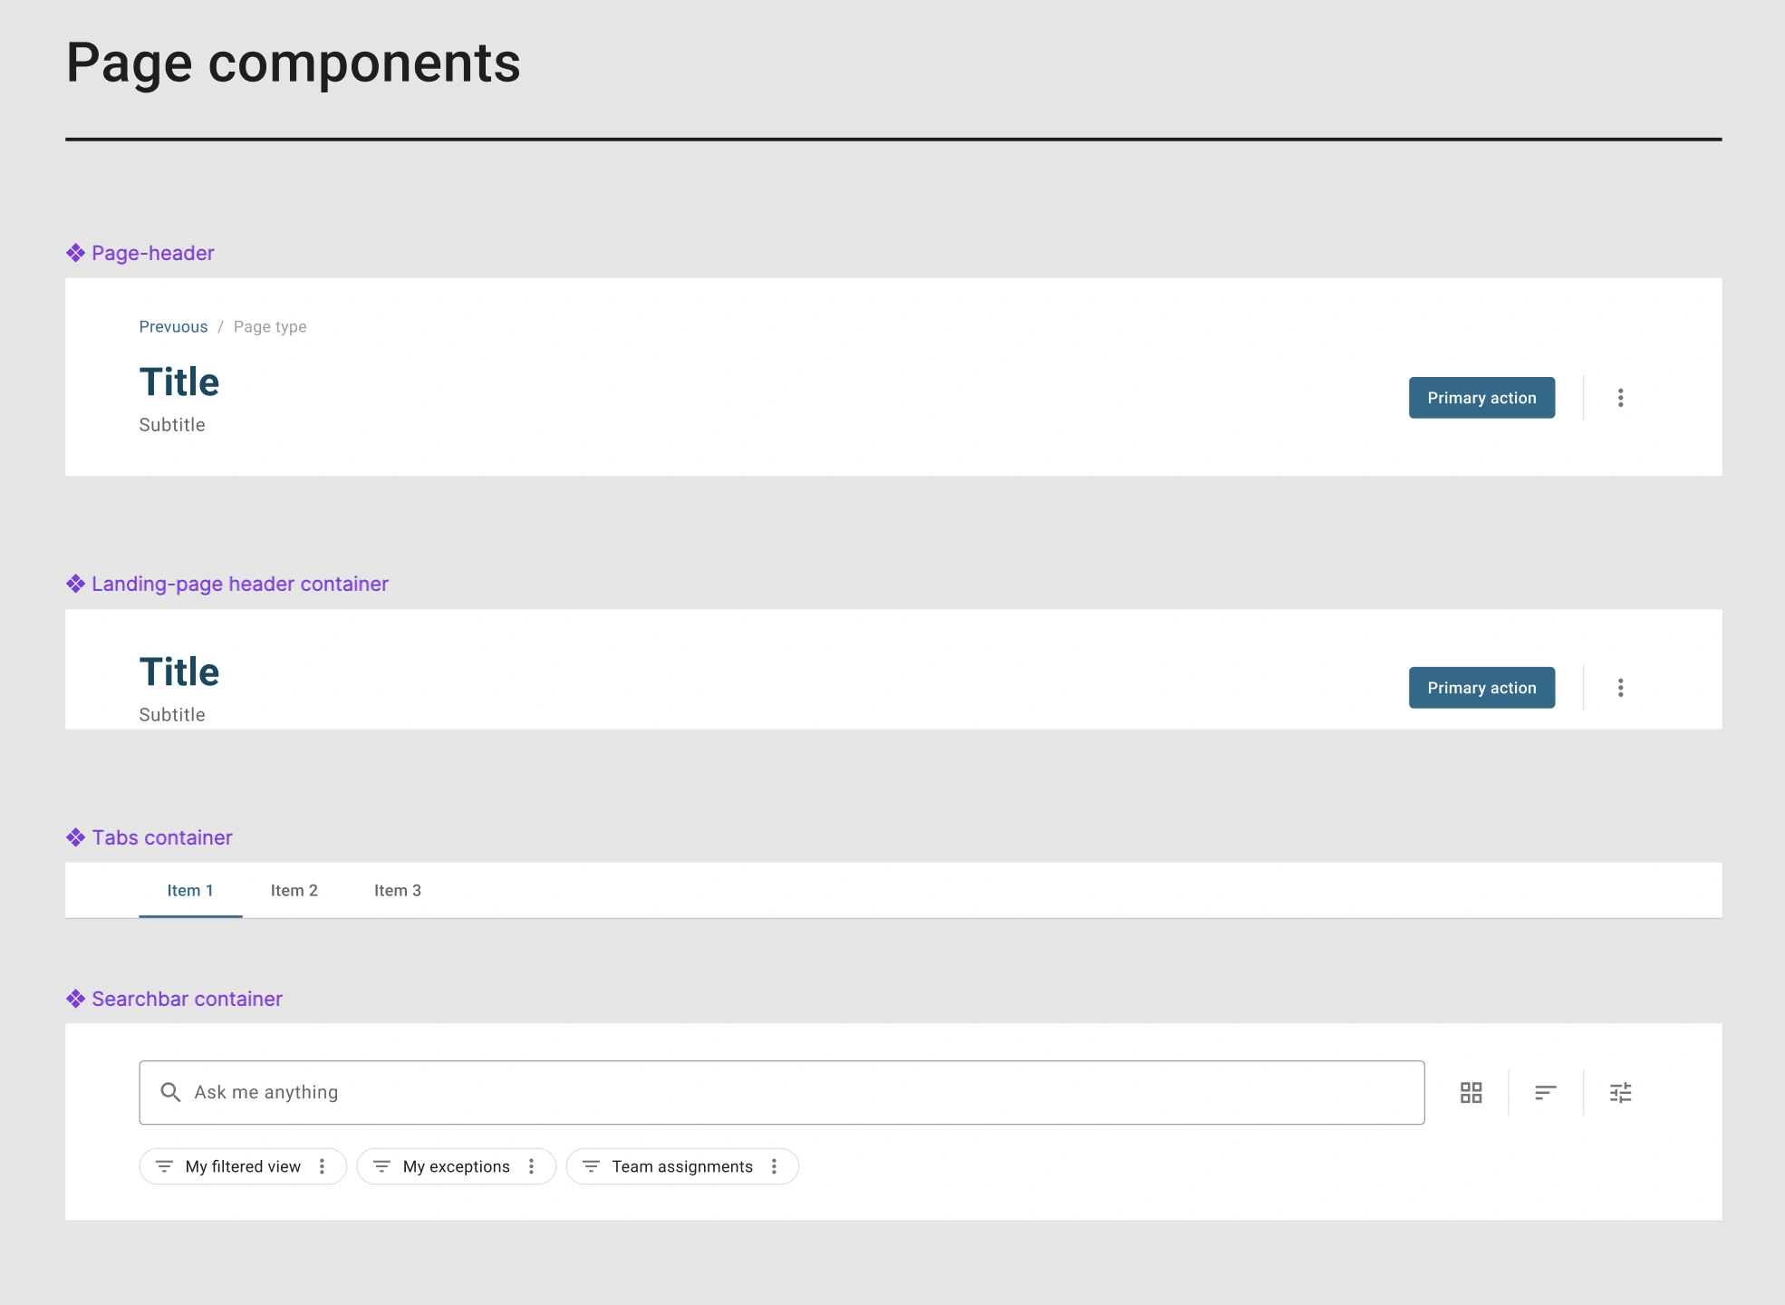The height and width of the screenshot is (1305, 1785).
Task: Click the Page-header section label
Action: tap(153, 253)
